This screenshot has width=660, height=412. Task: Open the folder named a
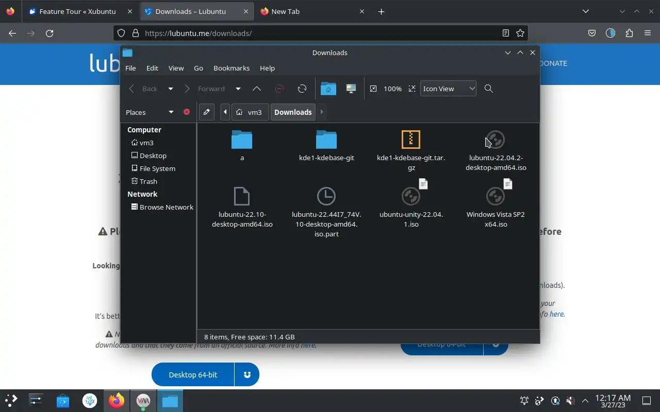click(x=242, y=146)
